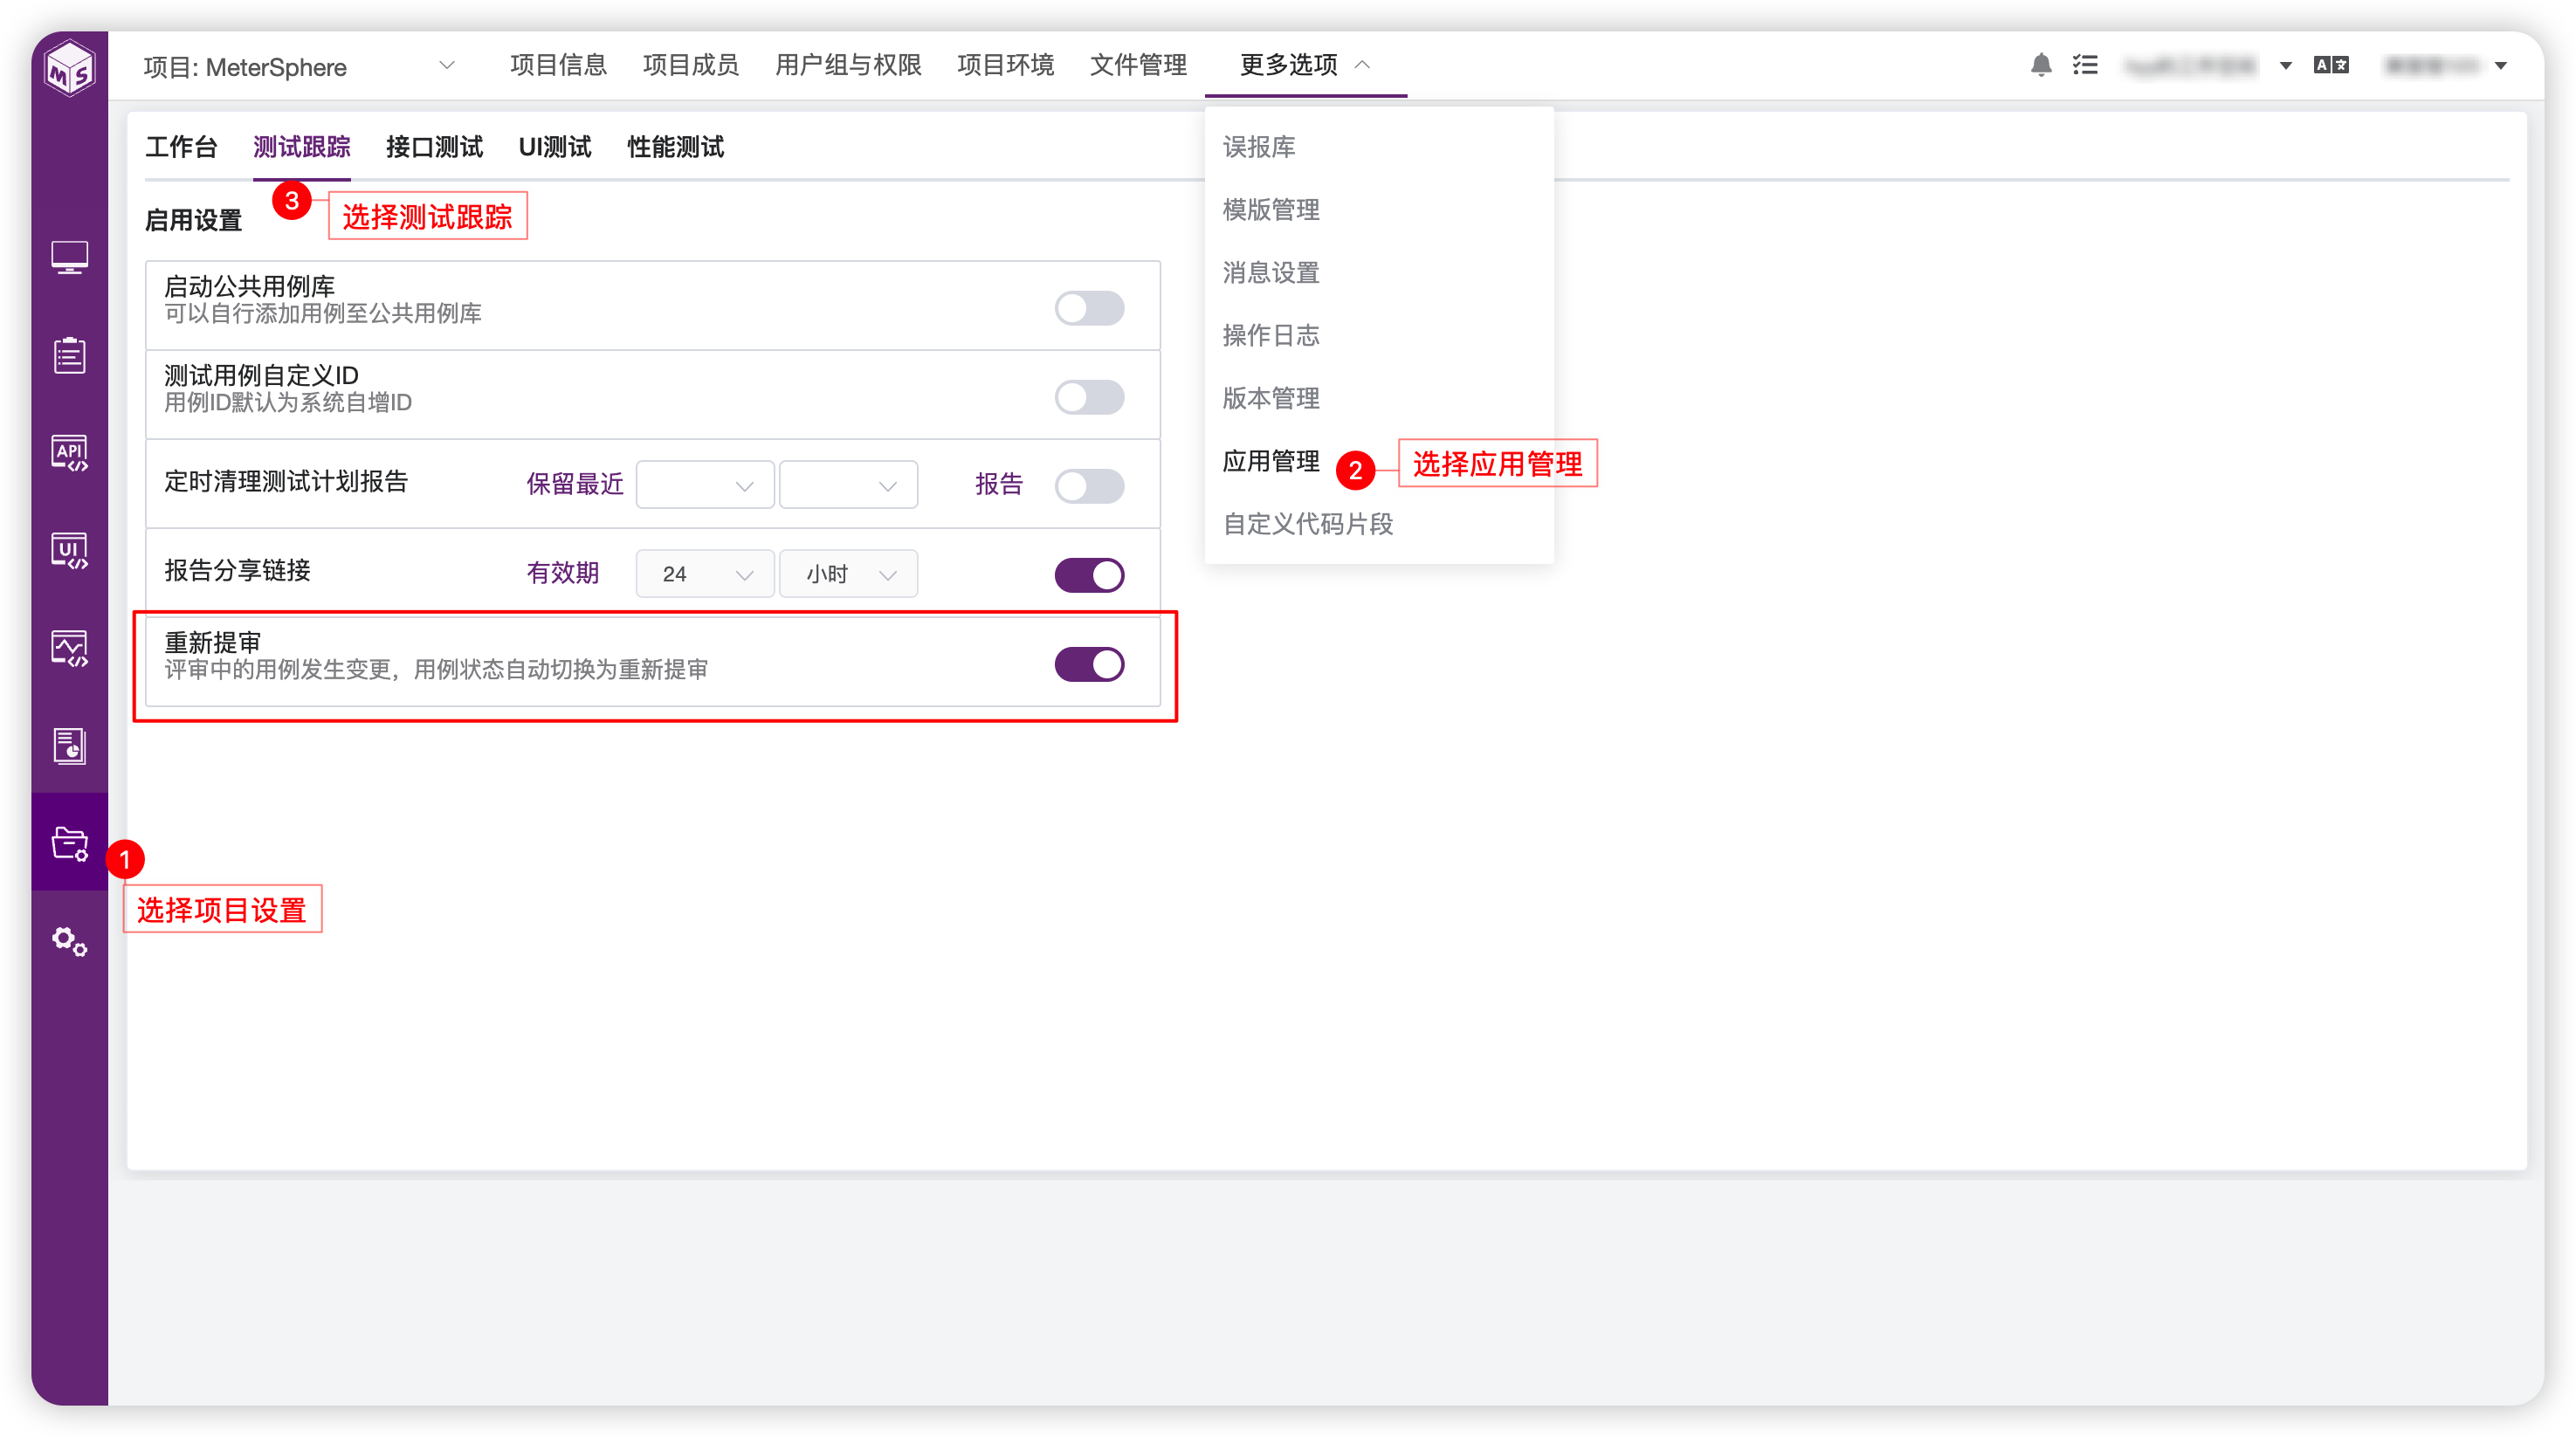
Task: Open the project settings folder icon
Action: coord(69,843)
